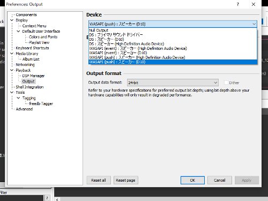Toggle the Dither checkbox

coord(226,83)
